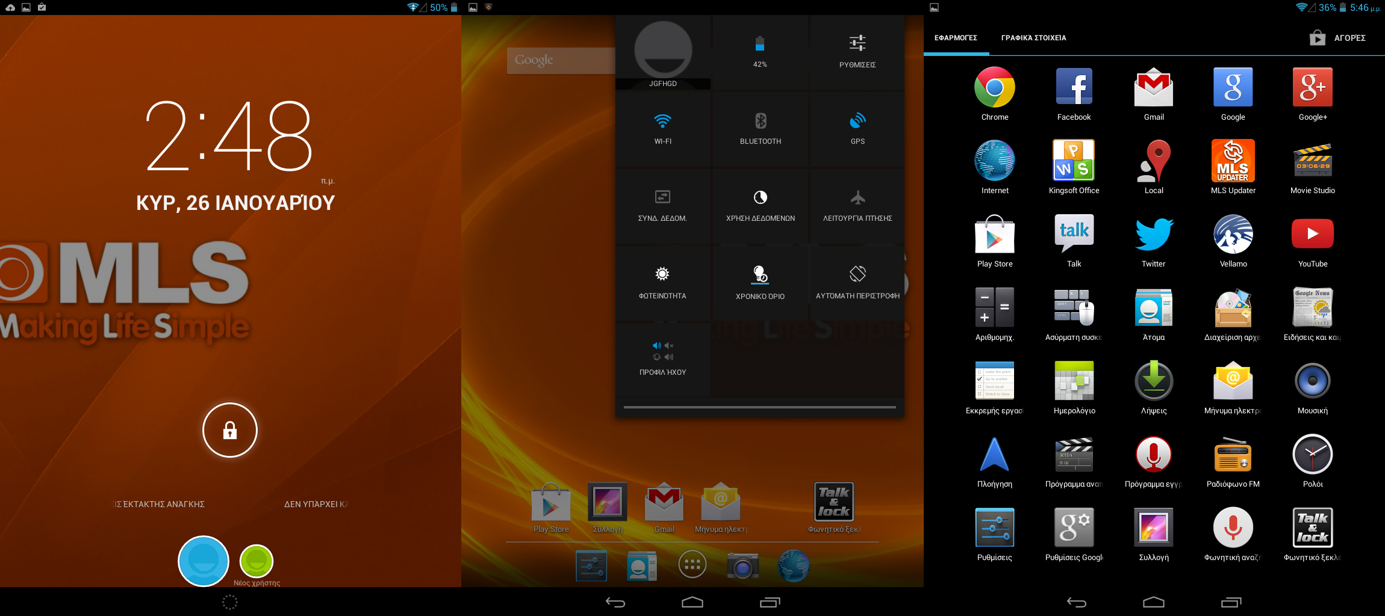Open the Ημερολόγιο calendar app

click(x=1074, y=381)
